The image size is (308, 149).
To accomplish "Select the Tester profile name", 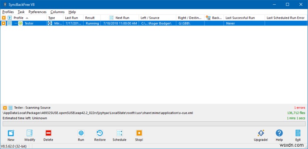I will (29, 23).
